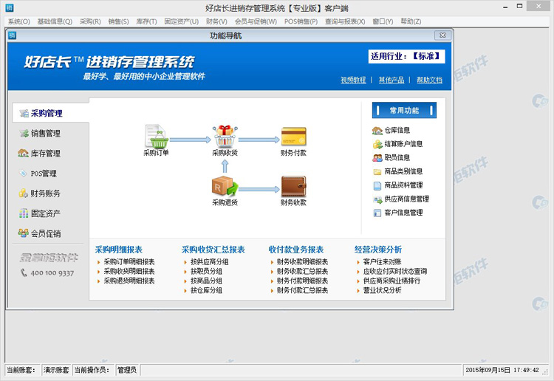Open 财务收款明细报表 report
The image size is (554, 381).
pyautogui.click(x=302, y=261)
